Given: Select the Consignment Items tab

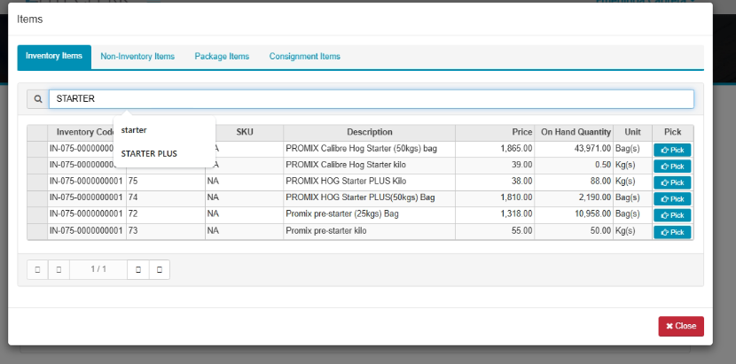Looking at the screenshot, I should coord(304,57).
